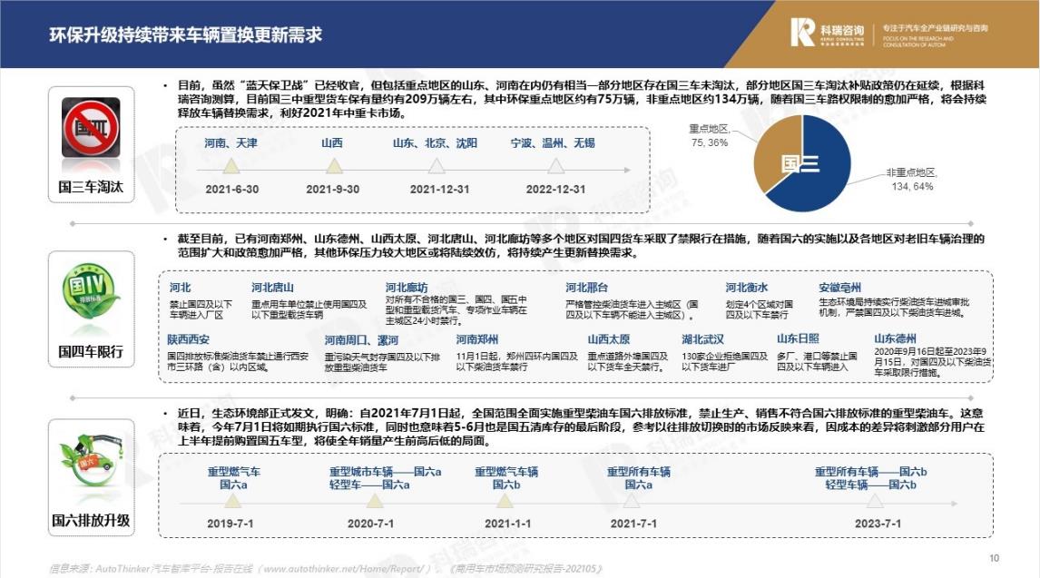Select the triangle marker above 2021-12-31
The height and width of the screenshot is (578, 1040).
click(437, 165)
